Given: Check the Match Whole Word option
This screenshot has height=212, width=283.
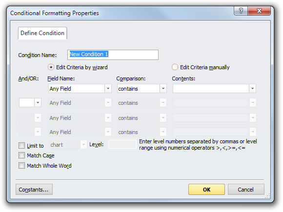Looking at the screenshot, I should click(x=21, y=166).
